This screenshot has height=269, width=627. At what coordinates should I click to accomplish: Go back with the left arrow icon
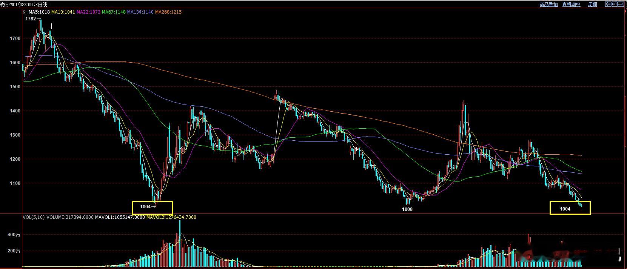[608, 4]
